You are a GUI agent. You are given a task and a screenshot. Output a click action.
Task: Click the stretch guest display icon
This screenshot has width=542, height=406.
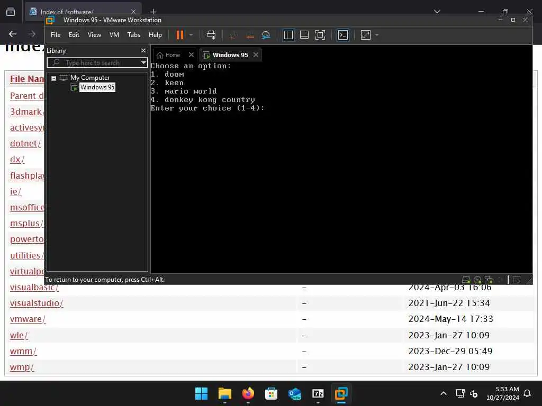(x=365, y=35)
